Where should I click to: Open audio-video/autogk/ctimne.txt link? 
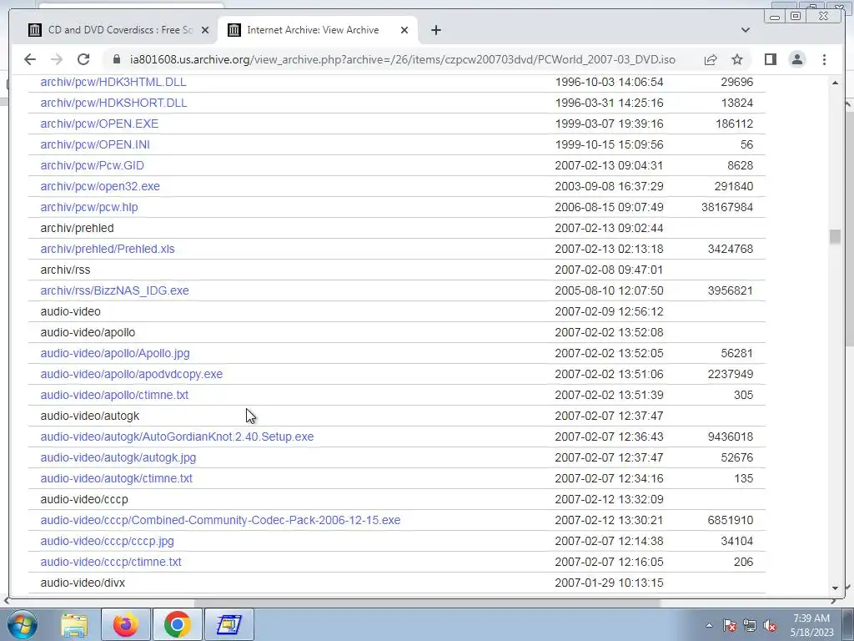(x=117, y=478)
